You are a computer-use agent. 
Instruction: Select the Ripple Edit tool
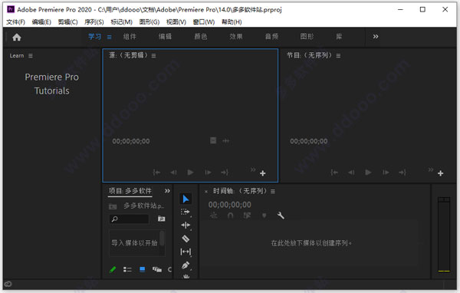pos(186,226)
